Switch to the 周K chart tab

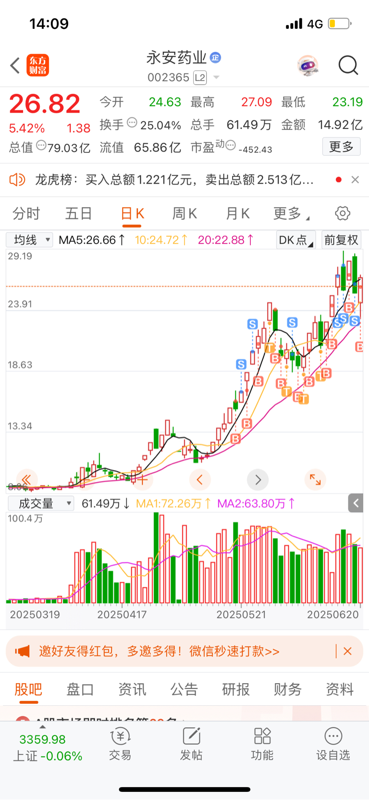point(184,213)
